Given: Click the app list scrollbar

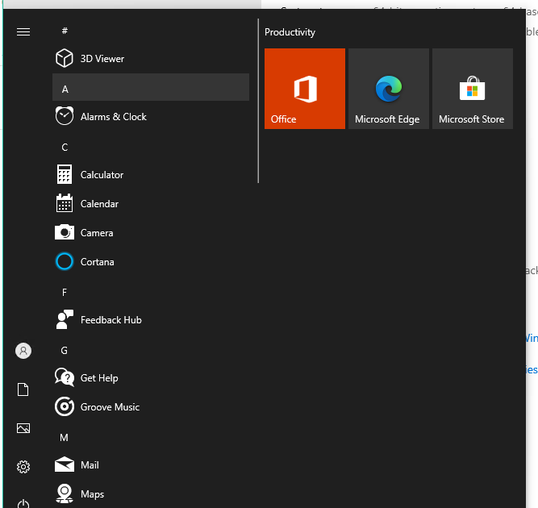Looking at the screenshot, I should pos(258,101).
